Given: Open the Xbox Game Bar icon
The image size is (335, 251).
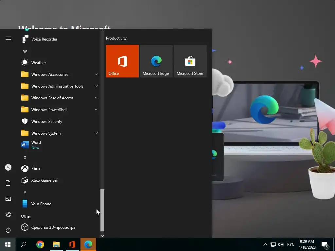Looking at the screenshot, I should [25, 180].
